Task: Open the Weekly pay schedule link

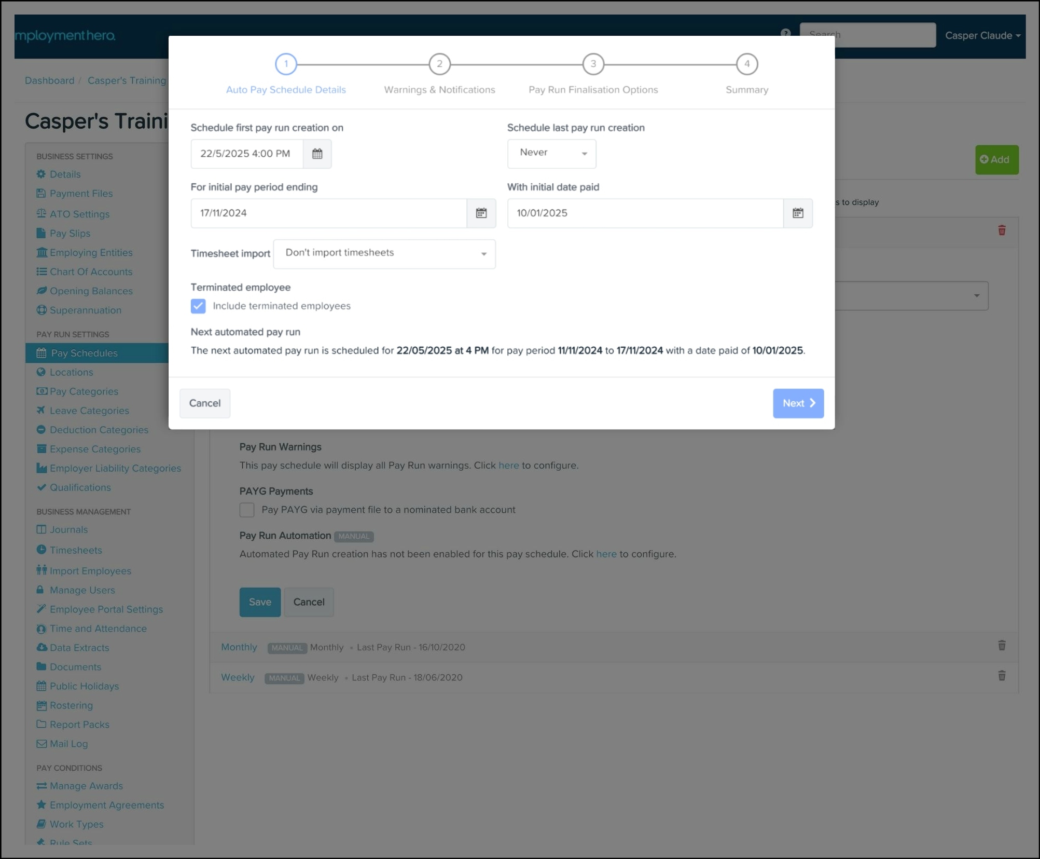Action: [238, 677]
